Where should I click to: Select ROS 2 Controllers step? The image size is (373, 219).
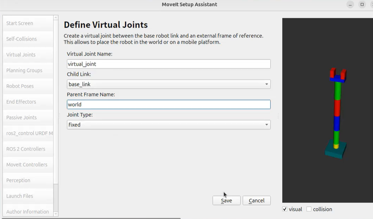pyautogui.click(x=28, y=149)
